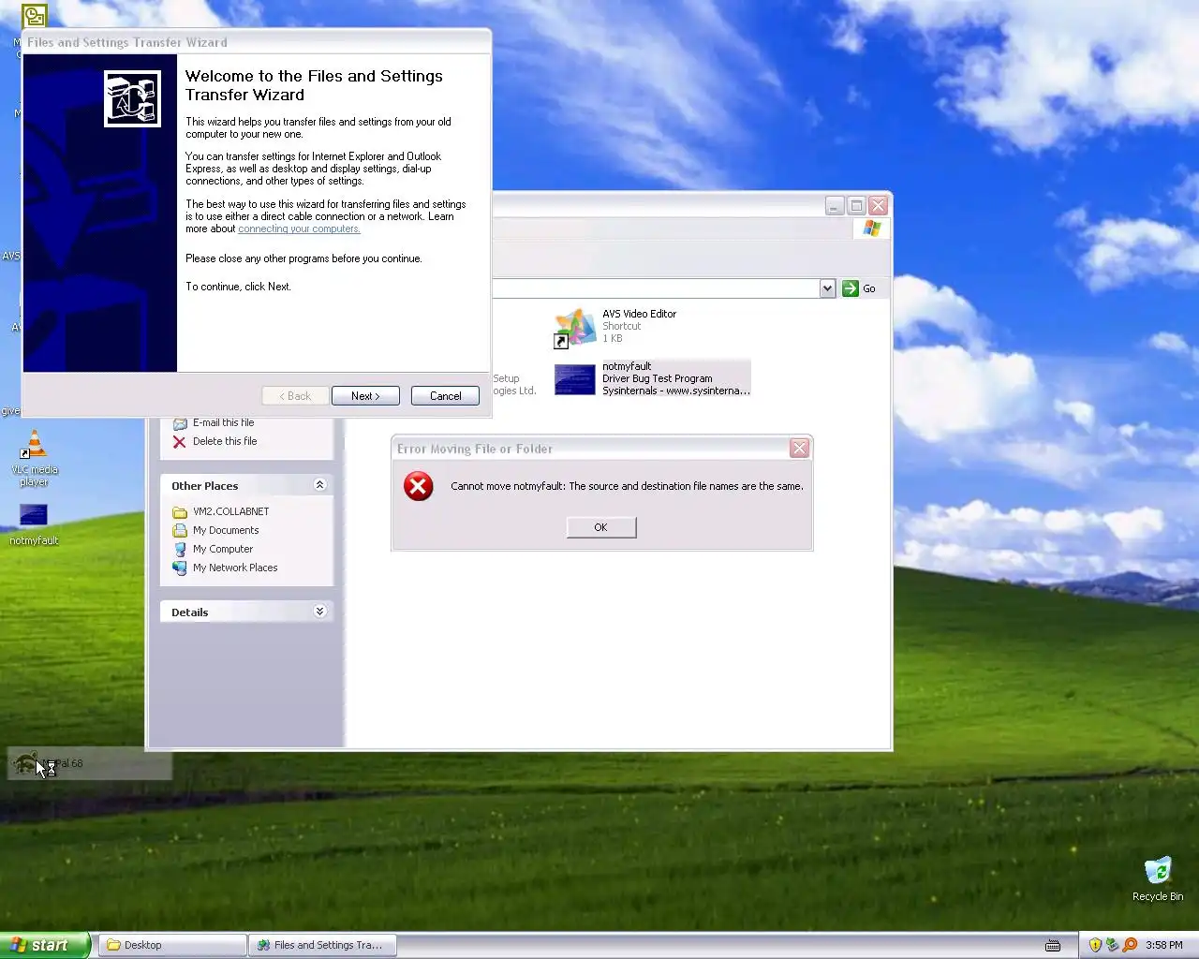Click E-mail this file link
This screenshot has width=1199, height=959.
[x=223, y=422]
